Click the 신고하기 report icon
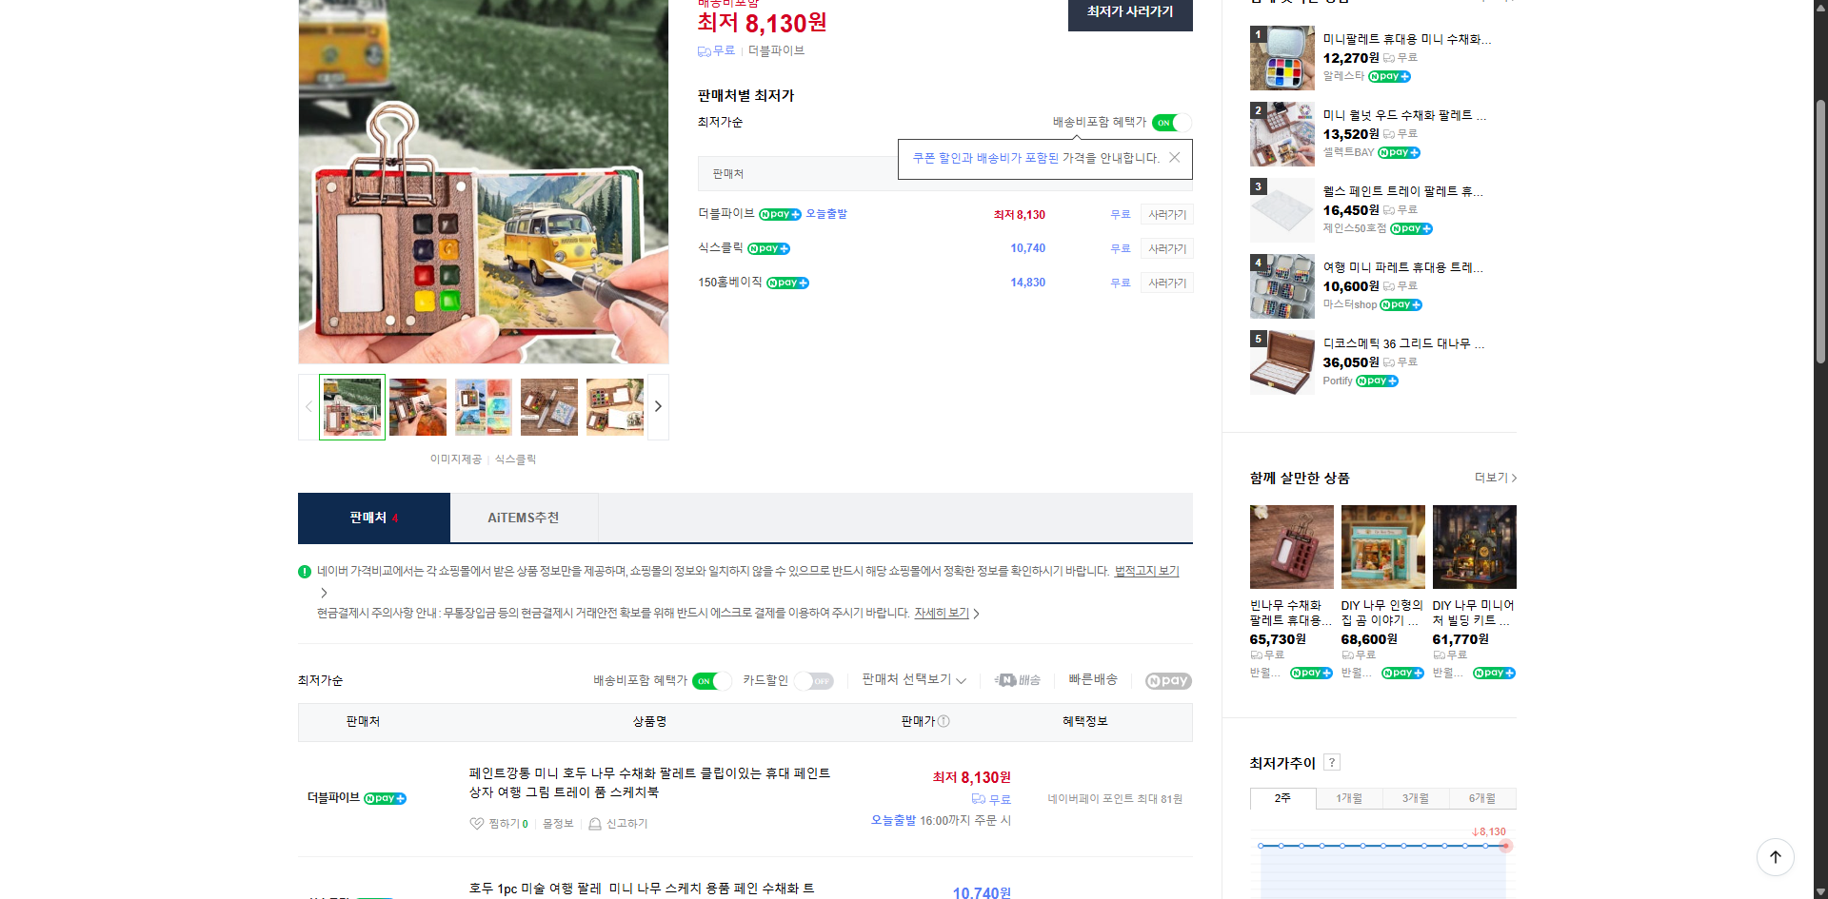The height and width of the screenshot is (899, 1828). click(x=595, y=824)
